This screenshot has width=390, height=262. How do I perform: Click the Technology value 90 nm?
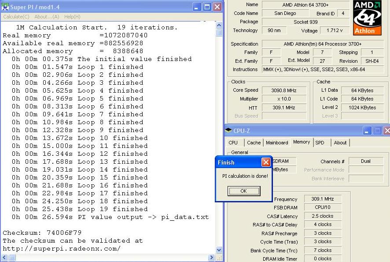274,30
